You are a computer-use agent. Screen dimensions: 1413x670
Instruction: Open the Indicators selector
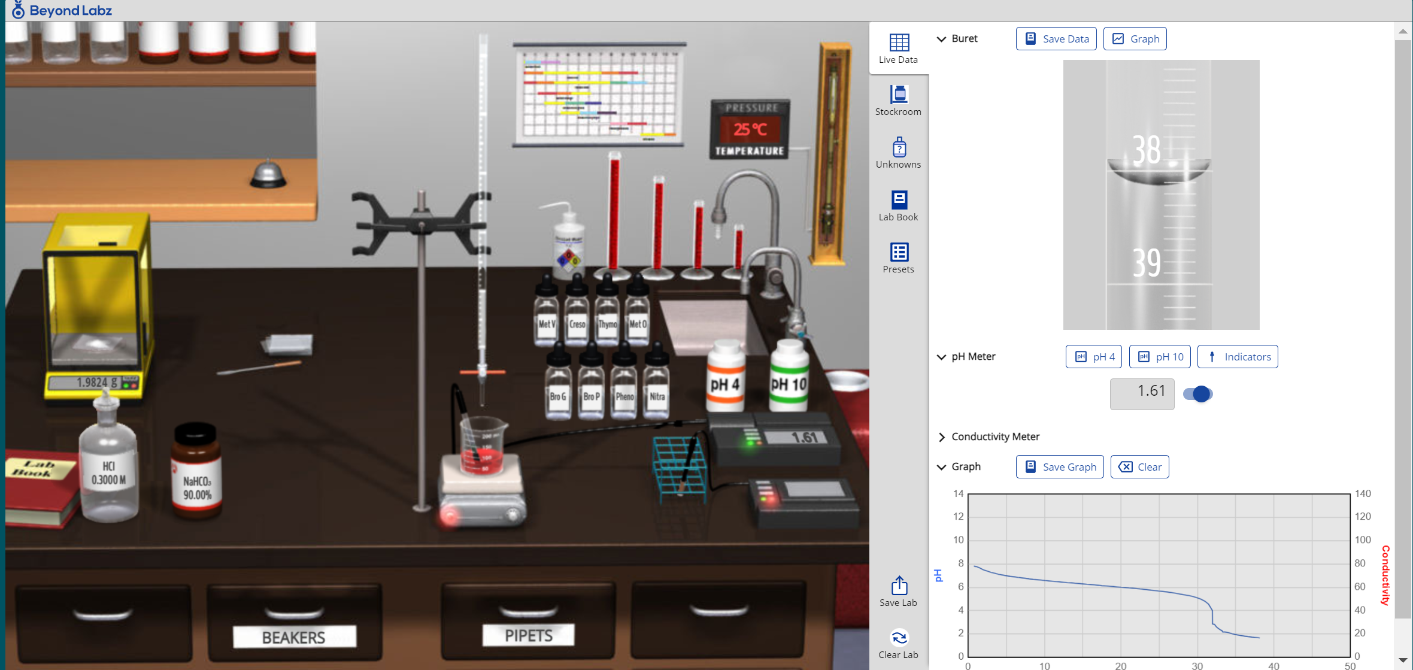click(x=1238, y=356)
